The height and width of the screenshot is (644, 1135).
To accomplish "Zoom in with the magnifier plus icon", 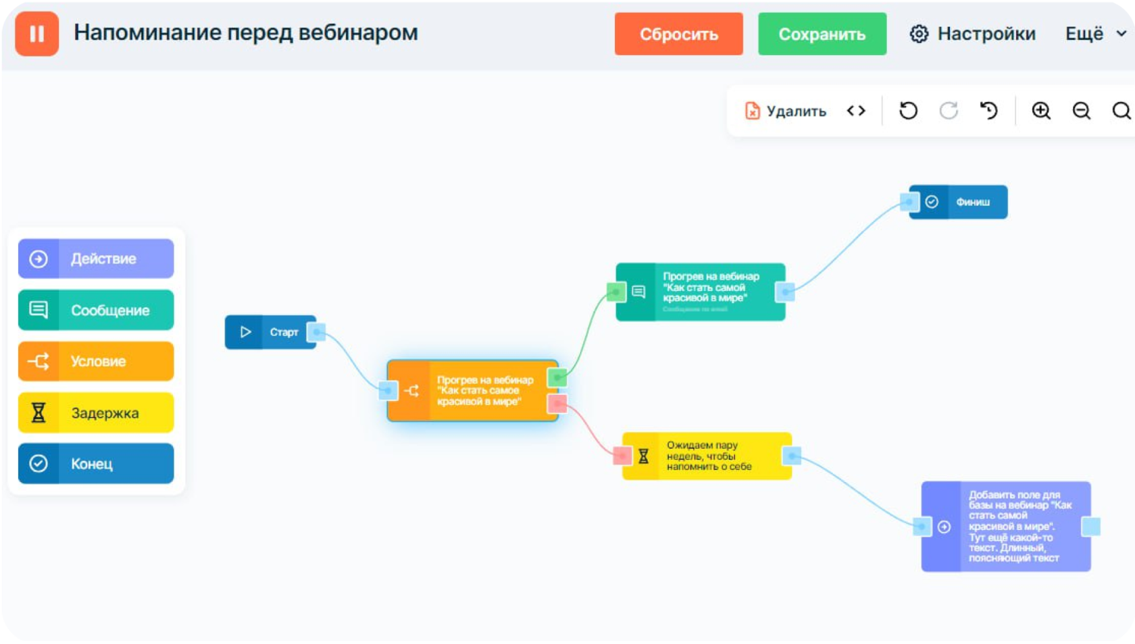I will 1040,111.
